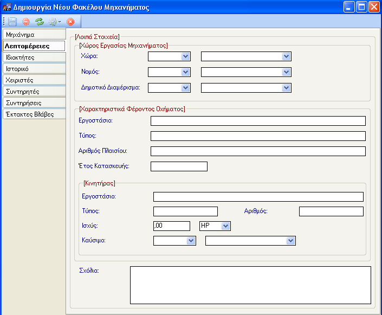Click the engine Αριθμός input field
The image size is (382, 315).
(x=331, y=211)
